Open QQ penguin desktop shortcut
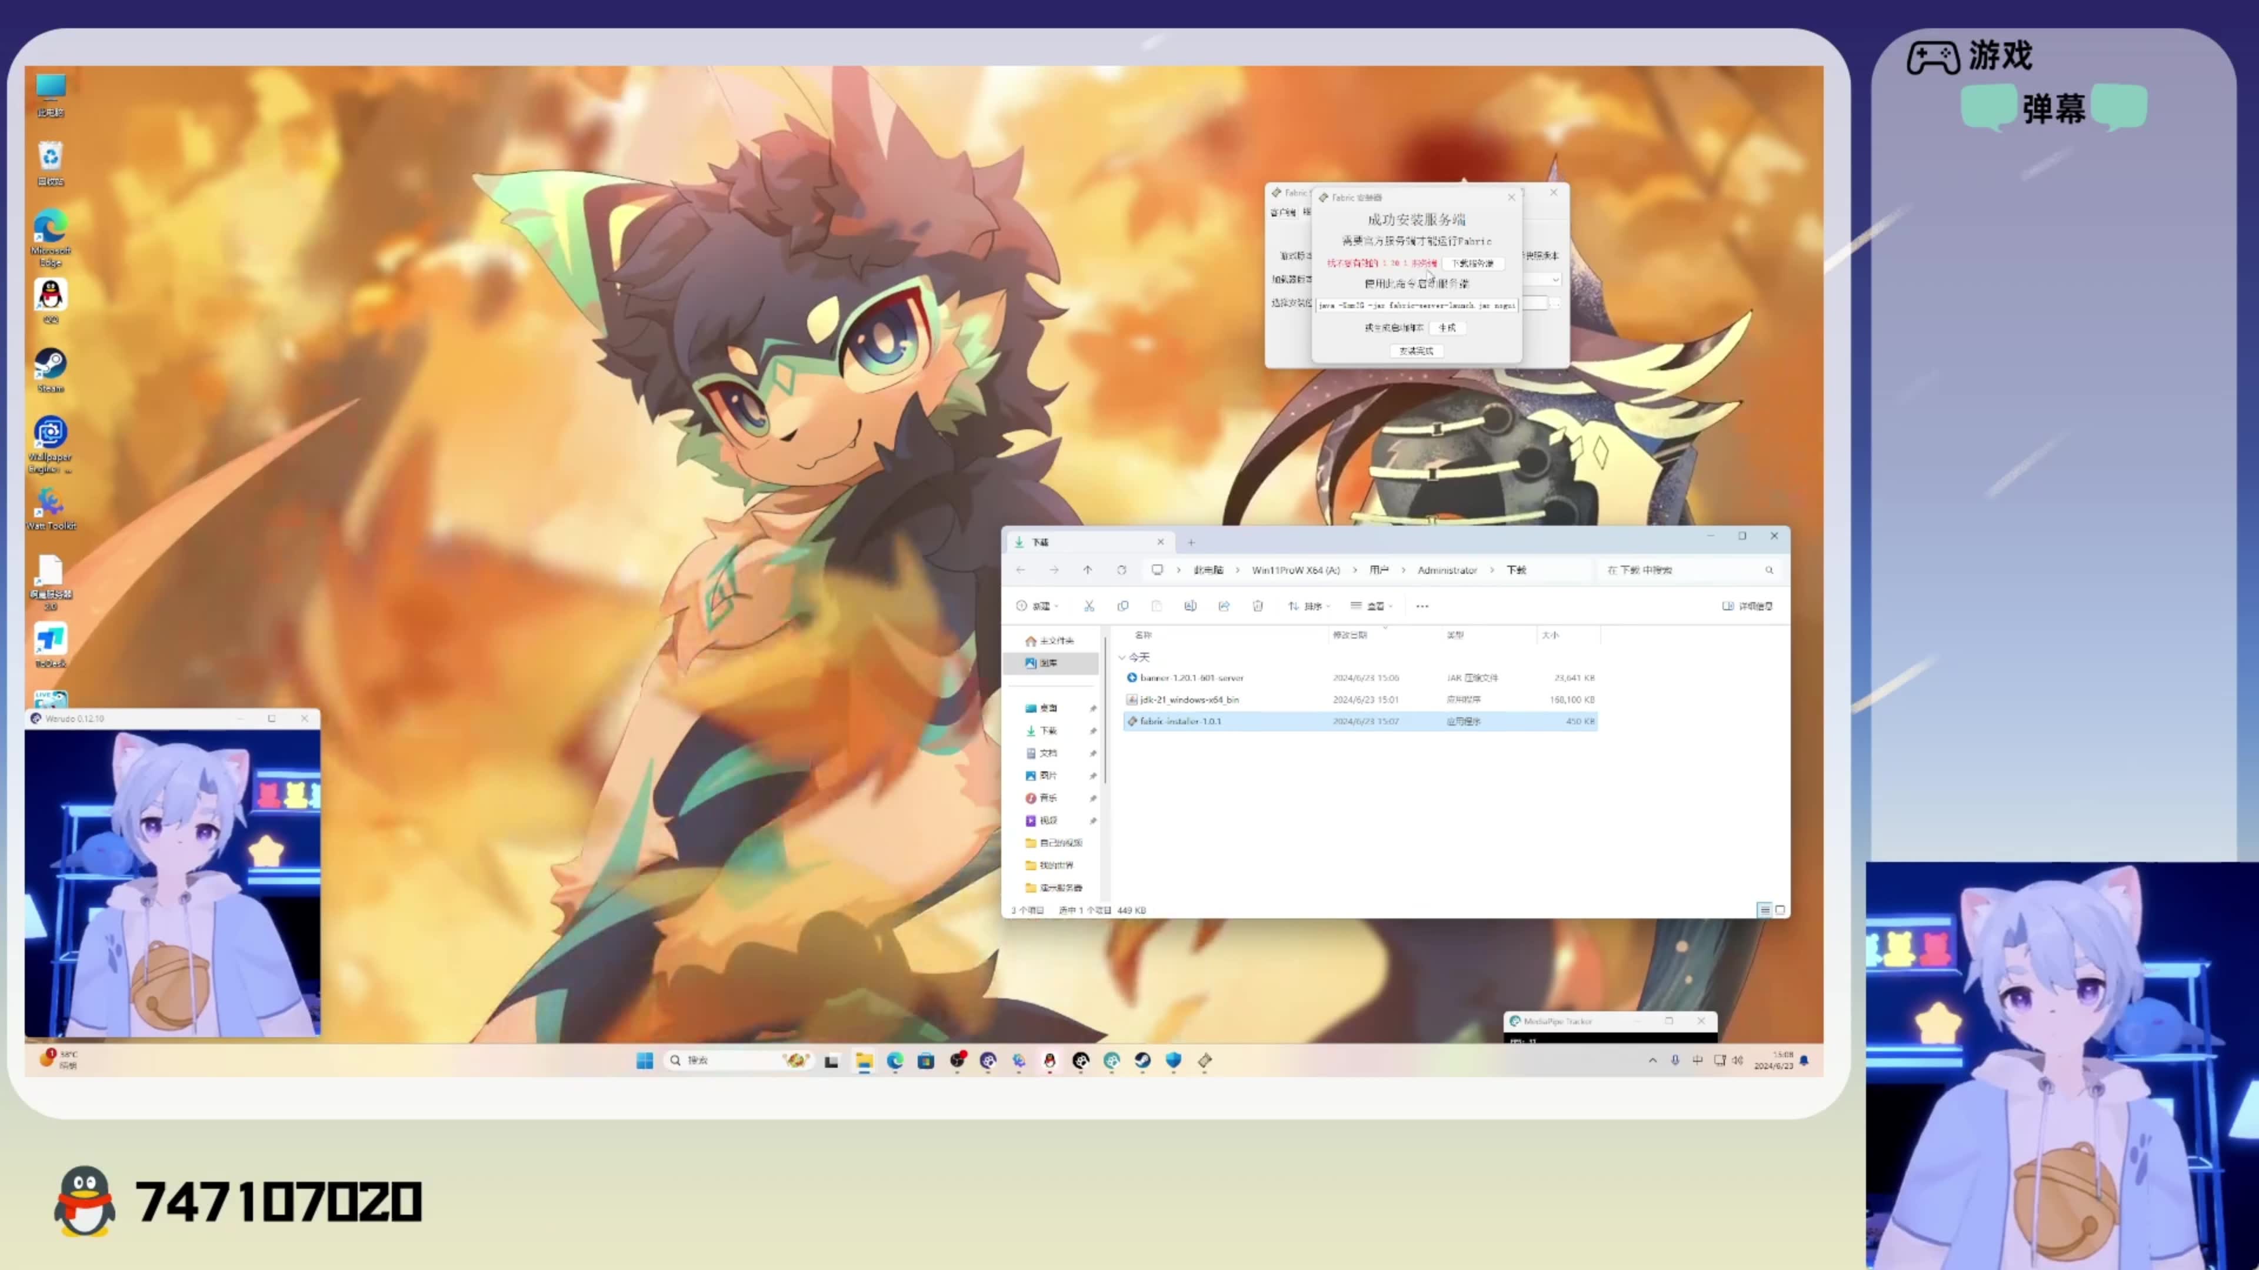Viewport: 2259px width, 1270px height. click(50, 300)
